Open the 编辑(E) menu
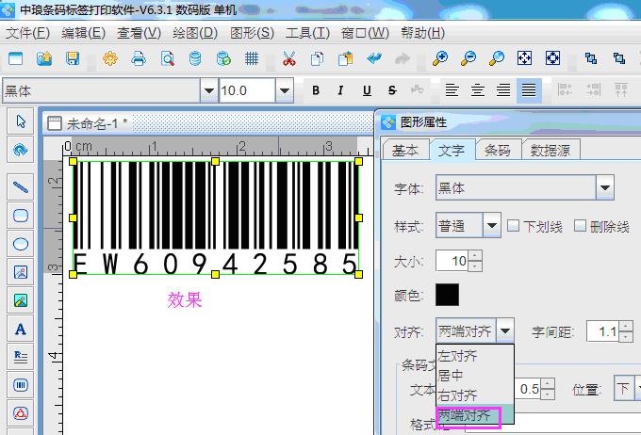 83,33
